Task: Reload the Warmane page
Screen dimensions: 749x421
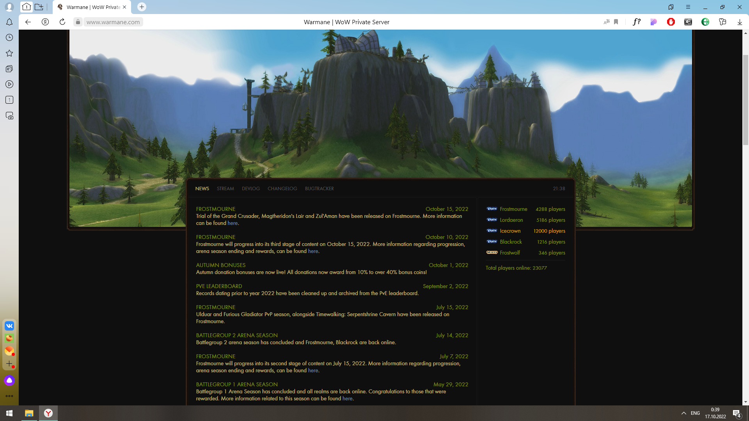Action: click(x=62, y=22)
